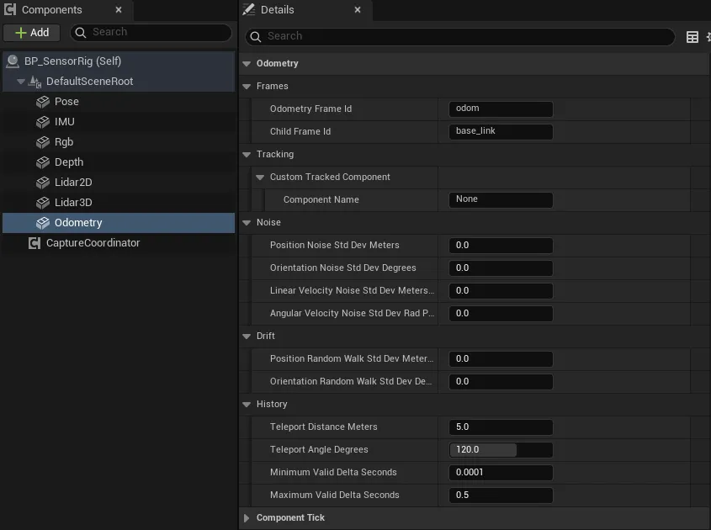Image resolution: width=711 pixels, height=530 pixels.
Task: Expand the Component Tick category
Action: pos(247,517)
